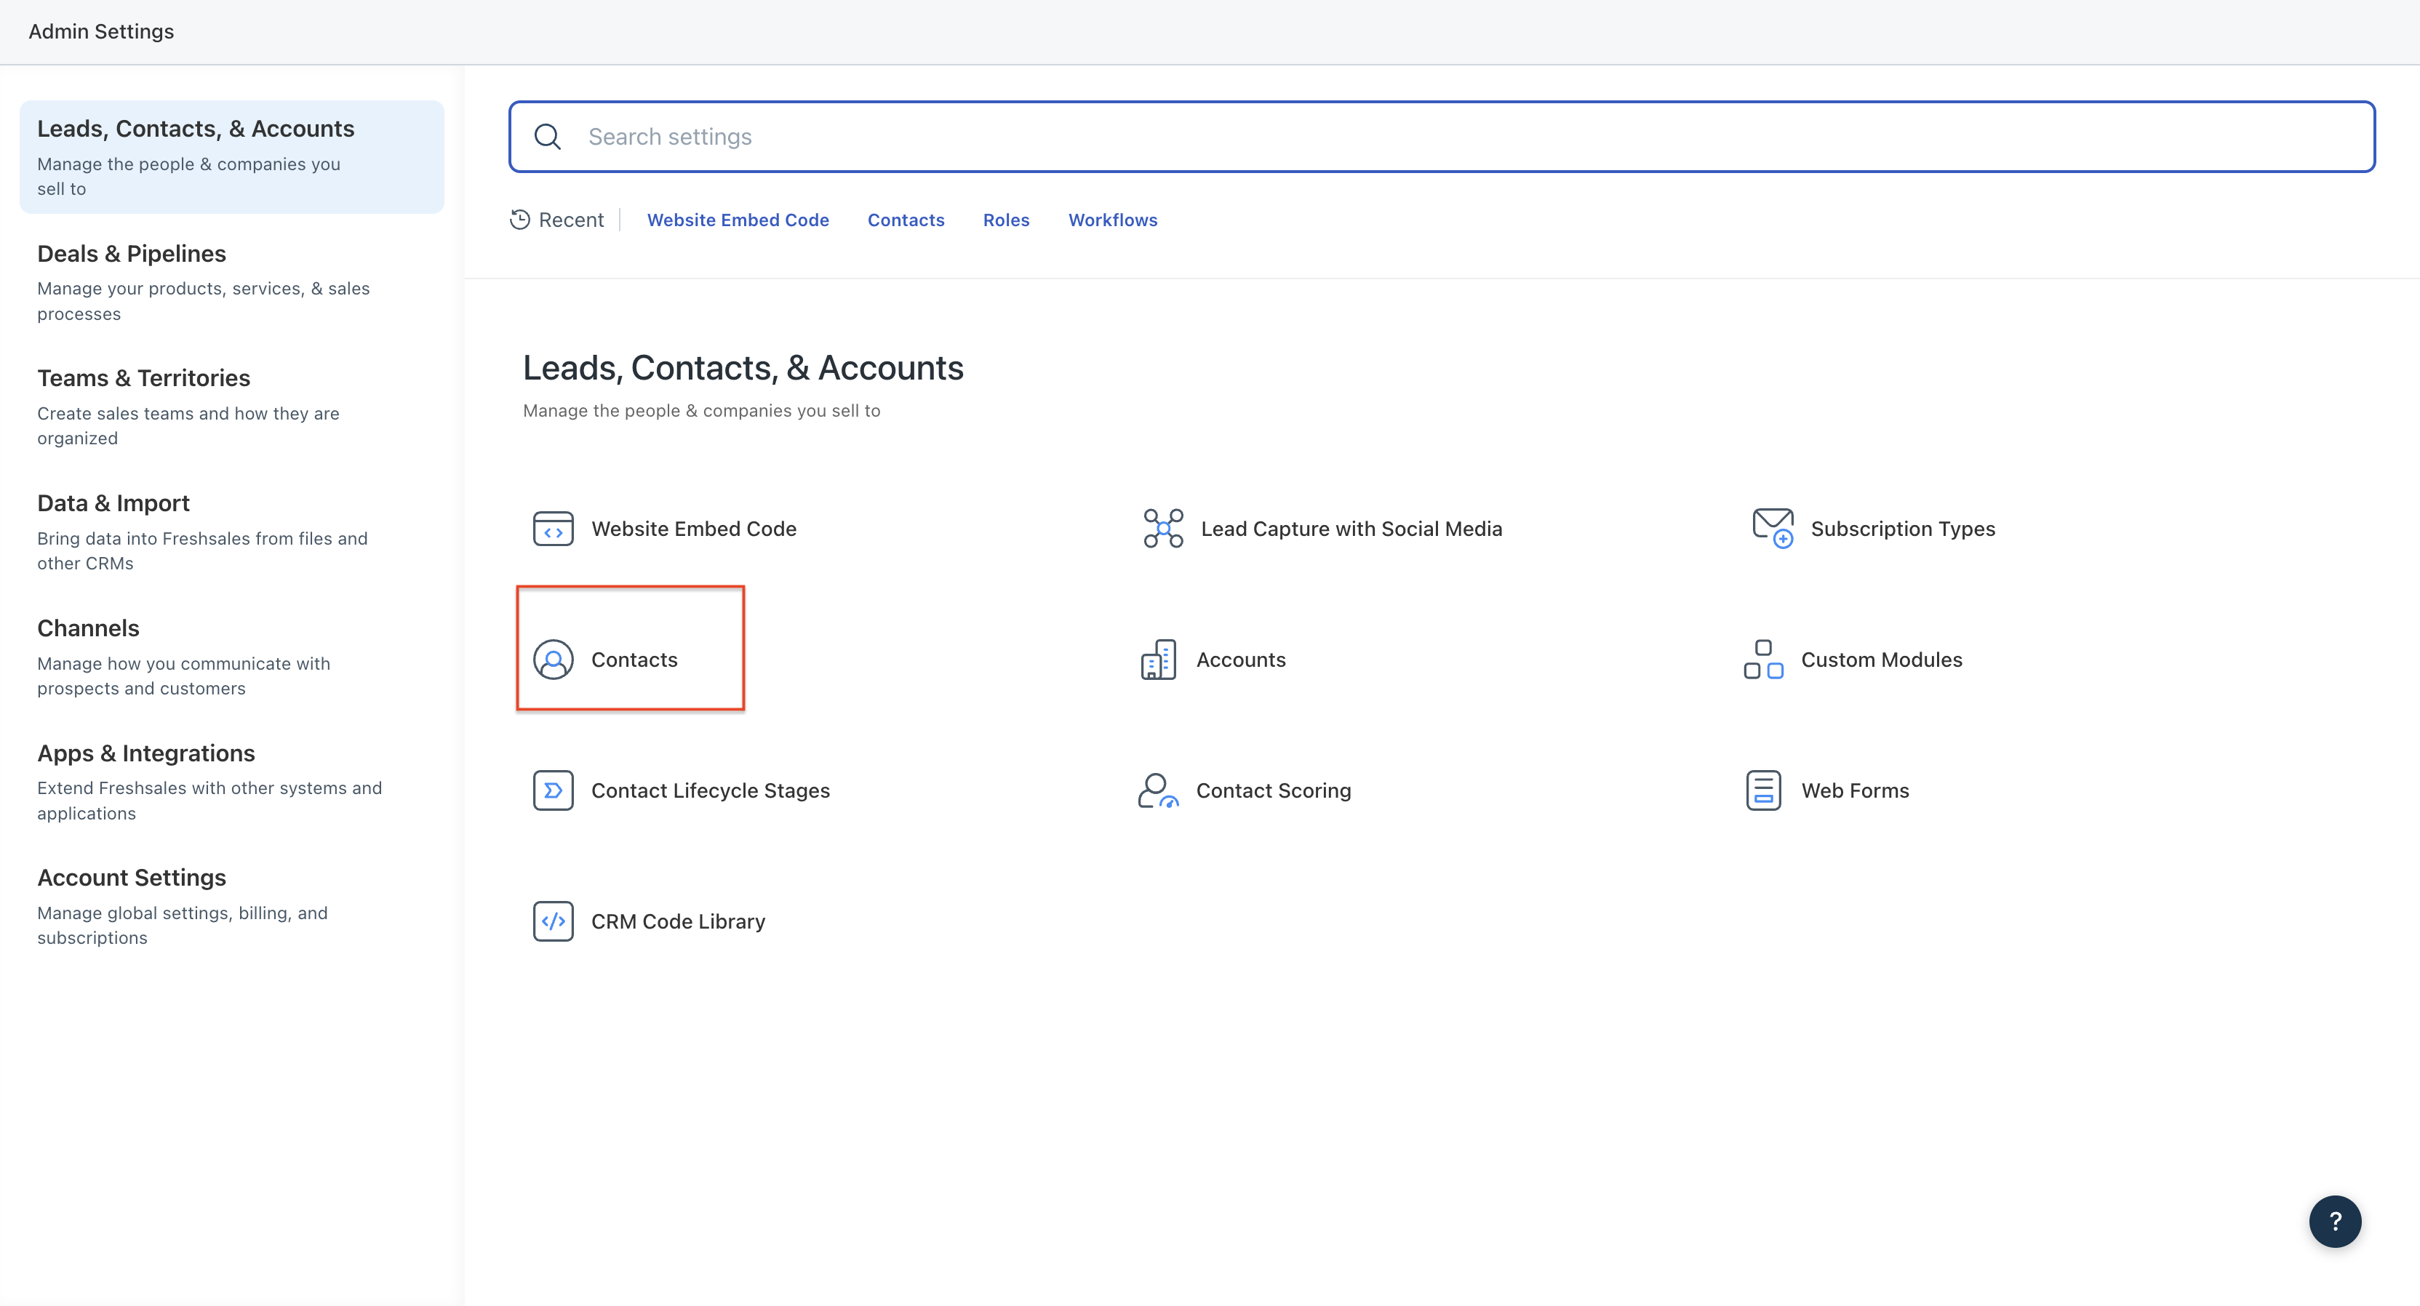This screenshot has width=2420, height=1306.
Task: Click the search magnifier icon
Action: 548,137
